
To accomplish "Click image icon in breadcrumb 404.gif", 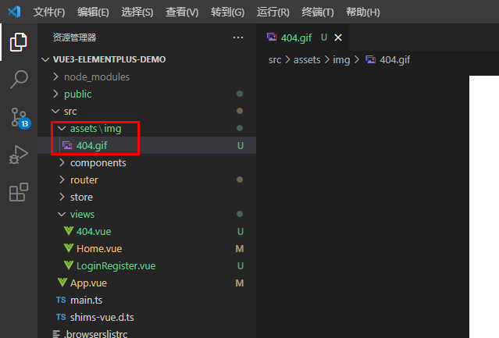I will coord(370,59).
